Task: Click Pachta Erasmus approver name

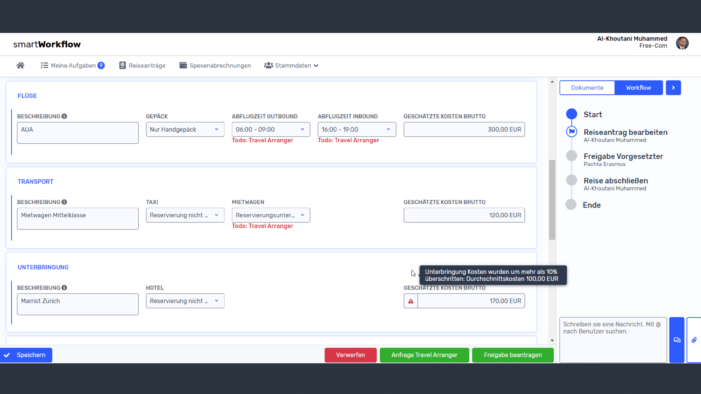Action: [x=604, y=164]
